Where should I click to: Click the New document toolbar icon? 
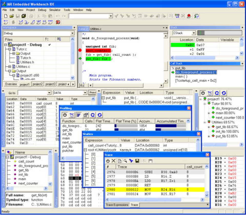point(6,16)
